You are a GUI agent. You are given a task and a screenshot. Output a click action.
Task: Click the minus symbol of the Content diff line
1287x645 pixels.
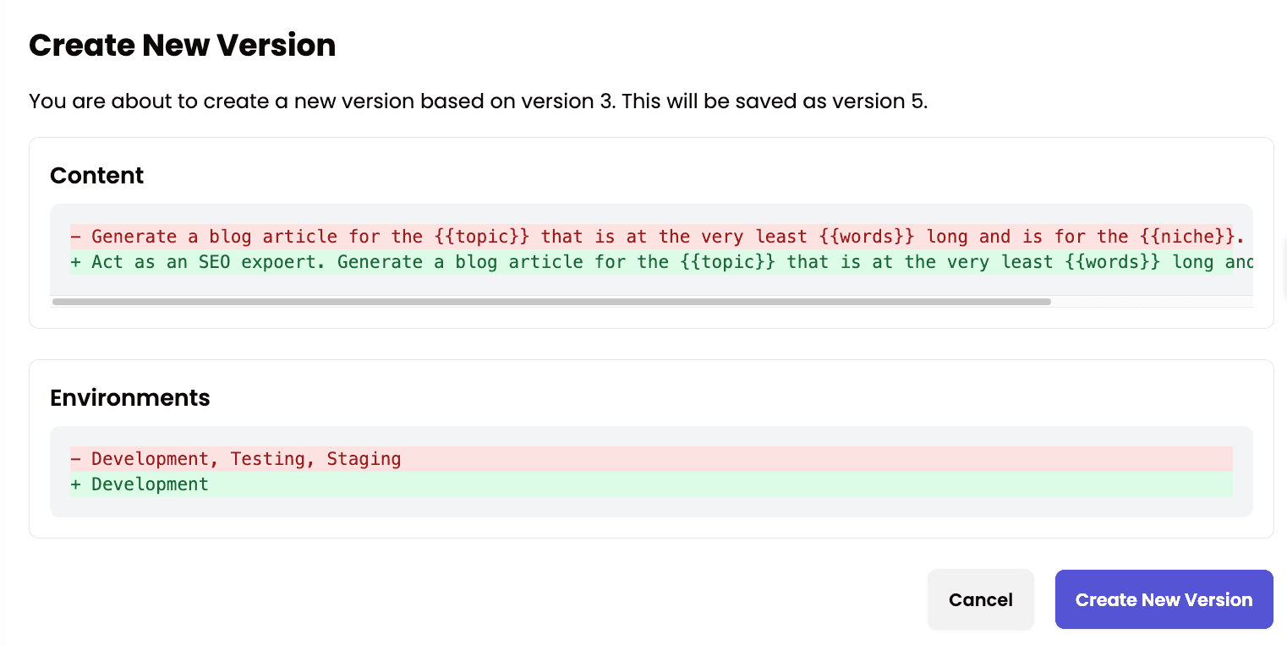click(x=74, y=237)
